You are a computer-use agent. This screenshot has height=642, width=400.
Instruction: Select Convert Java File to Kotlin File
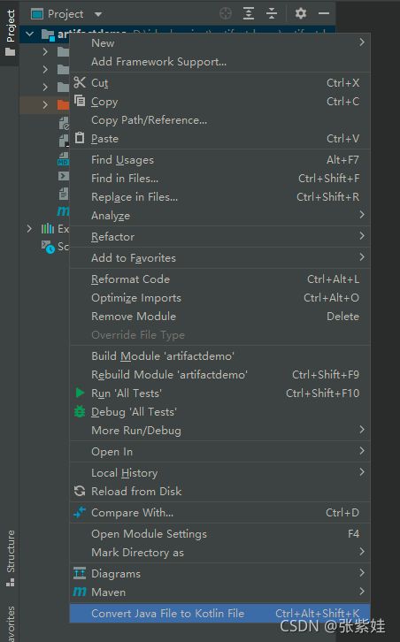pyautogui.click(x=219, y=614)
